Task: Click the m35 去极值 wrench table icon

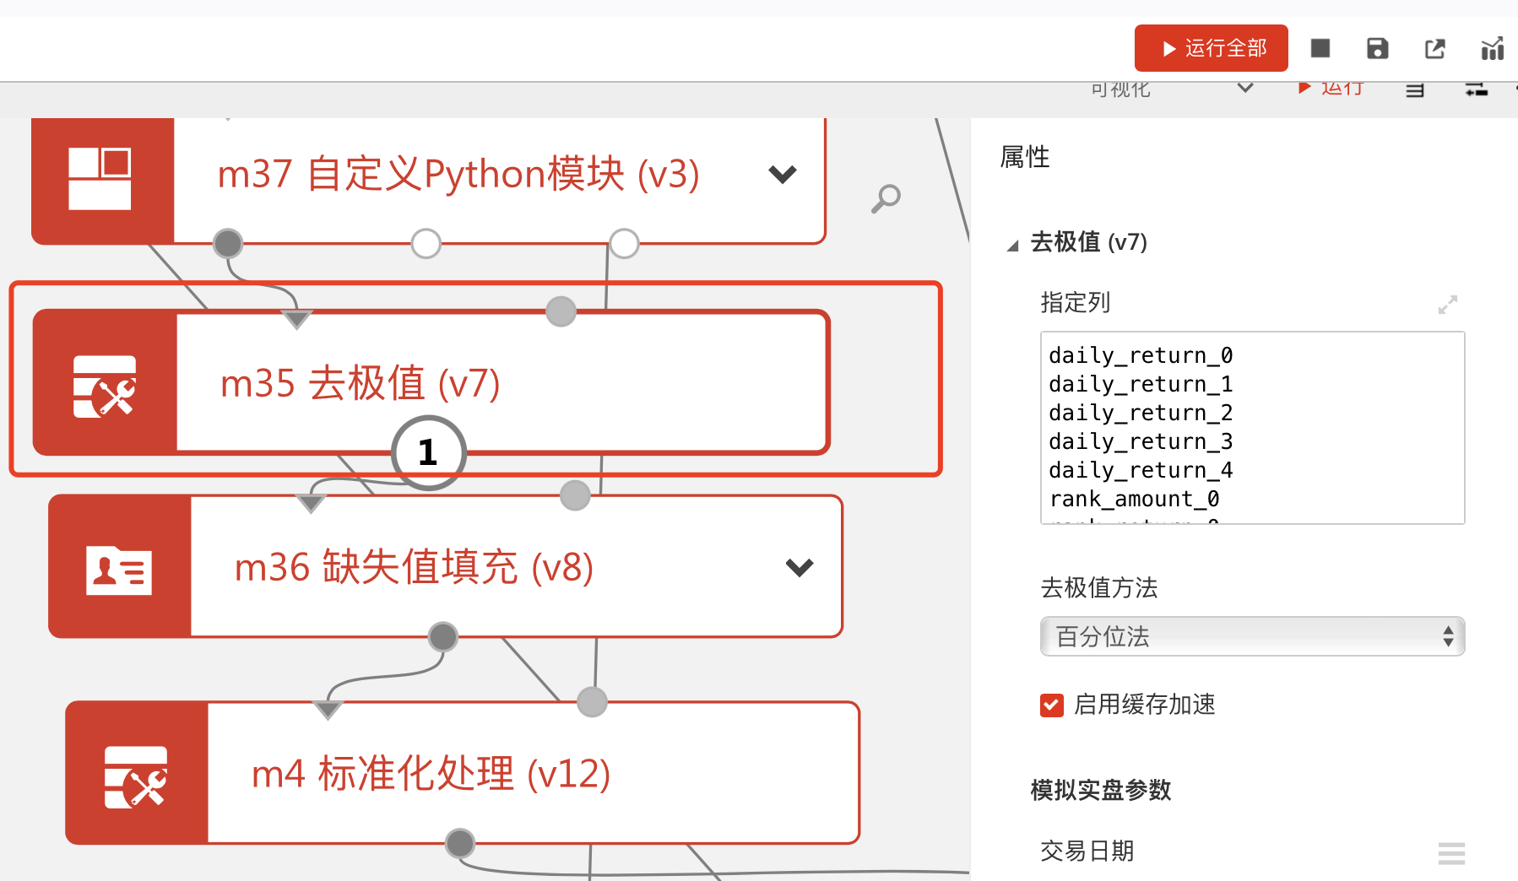Action: tap(105, 385)
